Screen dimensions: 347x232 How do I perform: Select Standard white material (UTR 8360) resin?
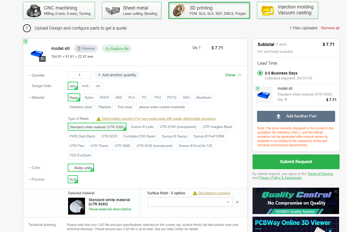pos(97,127)
